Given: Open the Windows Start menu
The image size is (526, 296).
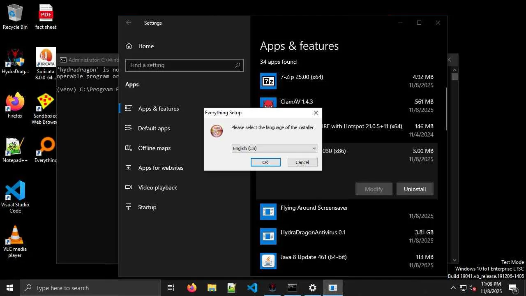Looking at the screenshot, I should coord(10,288).
